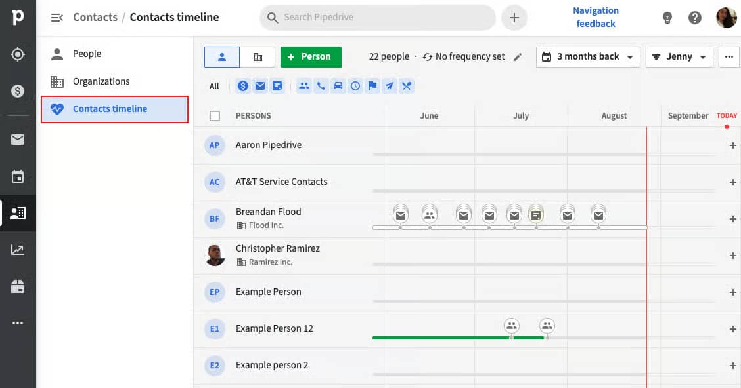Open Insights from the left sidebar chart icon
The height and width of the screenshot is (388, 741).
point(18,249)
